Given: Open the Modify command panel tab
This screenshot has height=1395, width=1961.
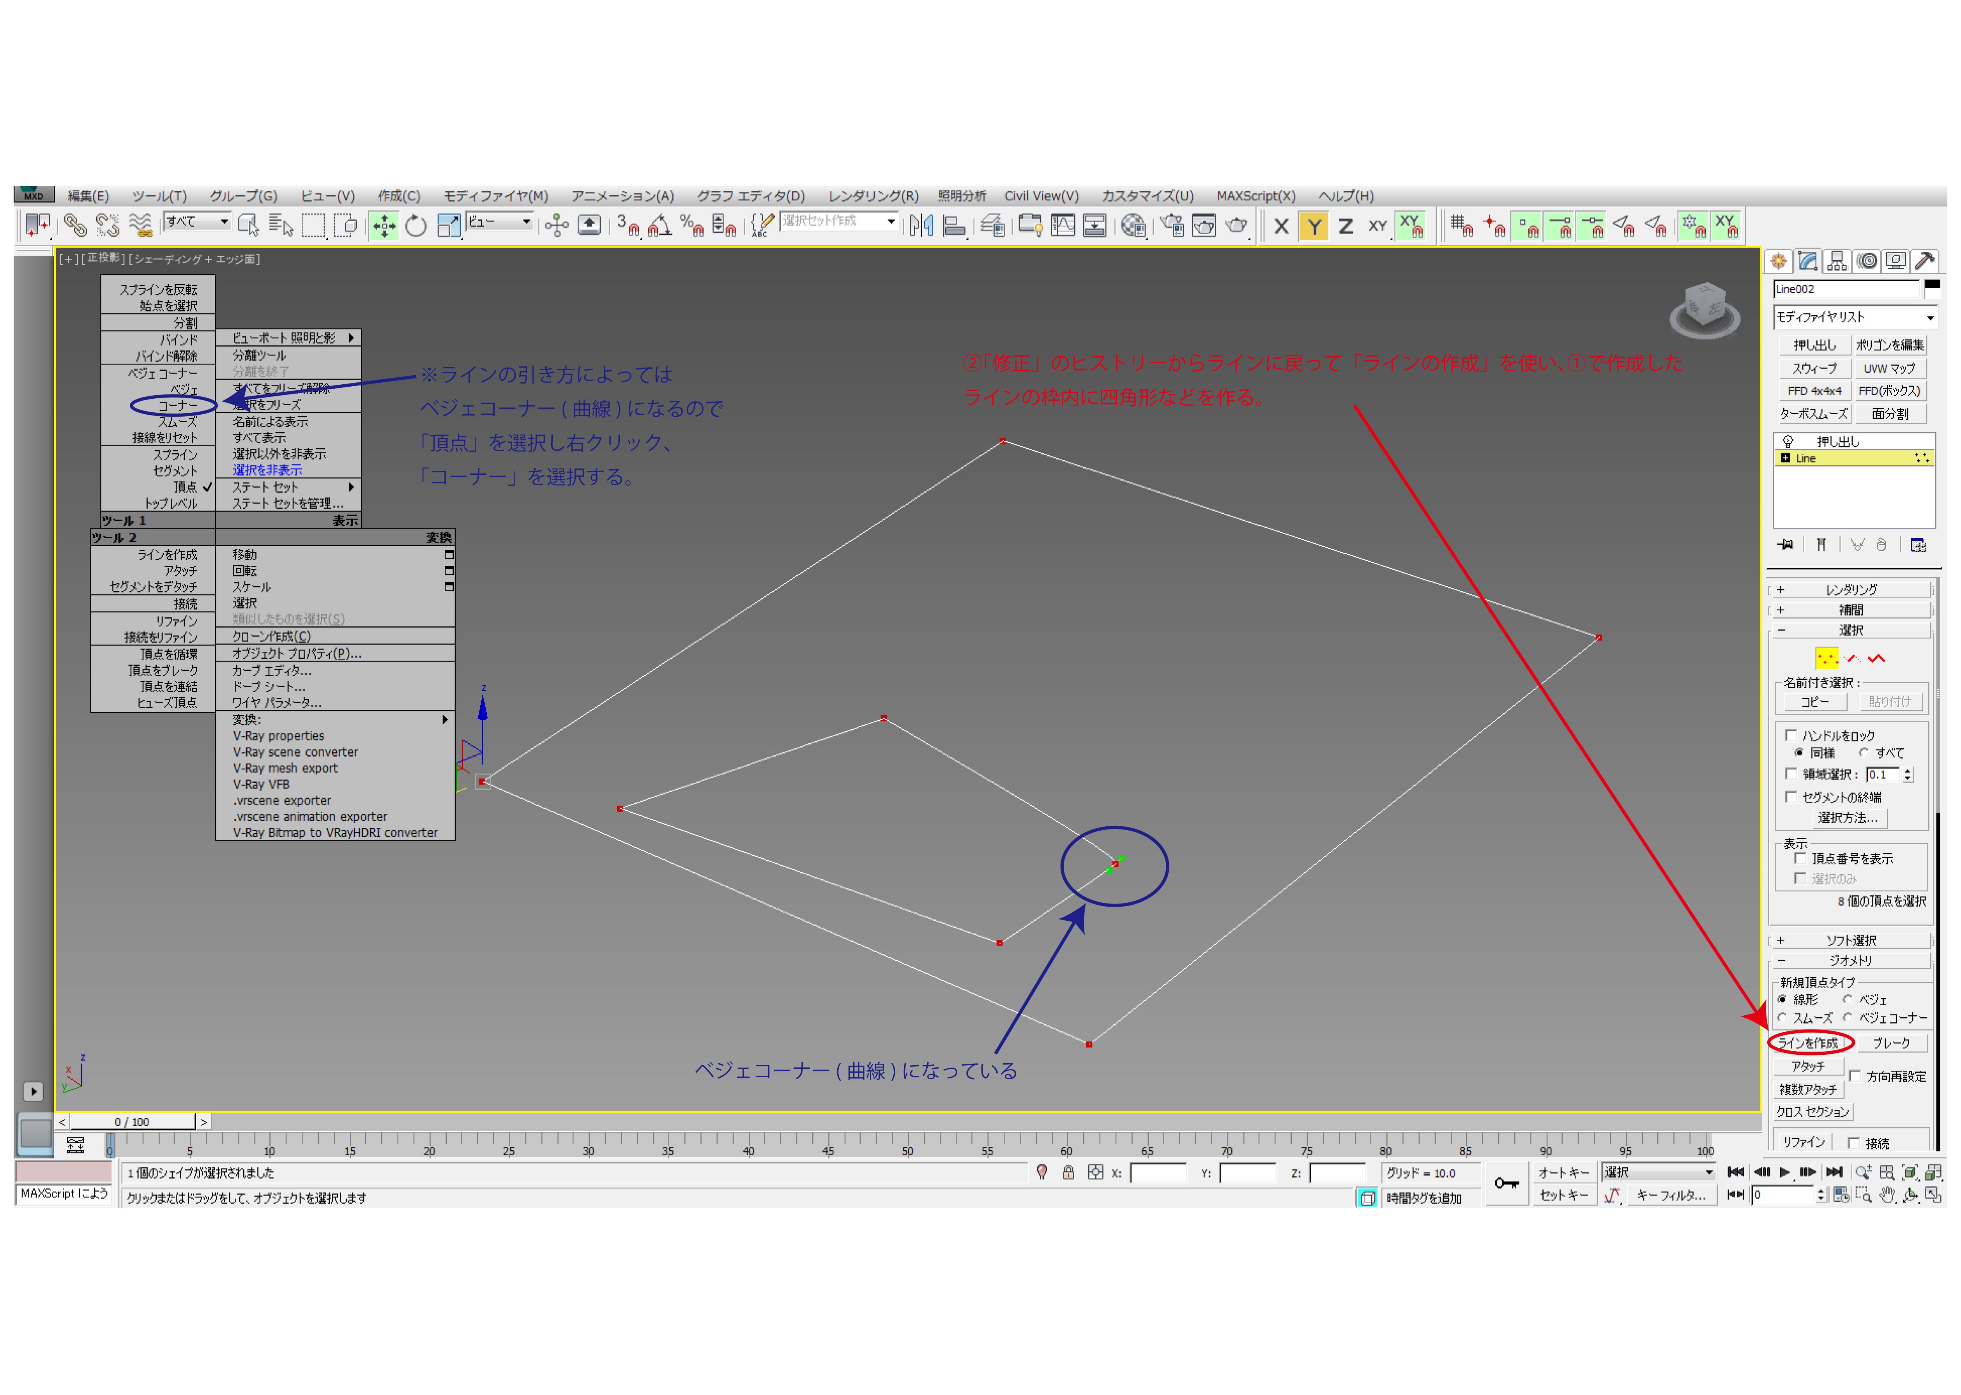Looking at the screenshot, I should click(1807, 261).
